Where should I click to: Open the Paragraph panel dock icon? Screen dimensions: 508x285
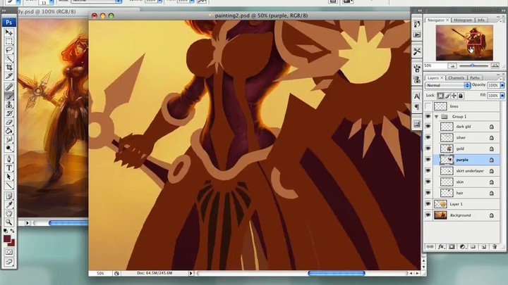[417, 107]
